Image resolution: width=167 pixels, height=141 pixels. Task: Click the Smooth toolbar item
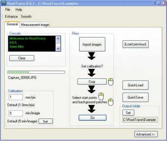pyautogui.click(x=26, y=16)
